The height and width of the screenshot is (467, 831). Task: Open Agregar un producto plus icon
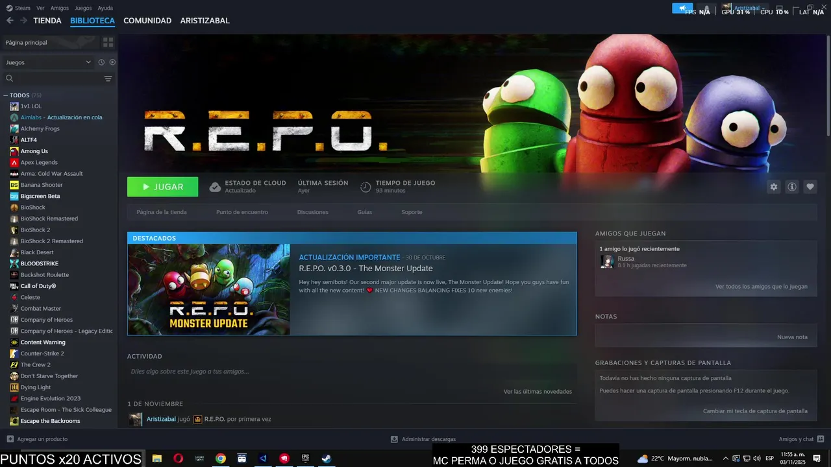pyautogui.click(x=10, y=439)
